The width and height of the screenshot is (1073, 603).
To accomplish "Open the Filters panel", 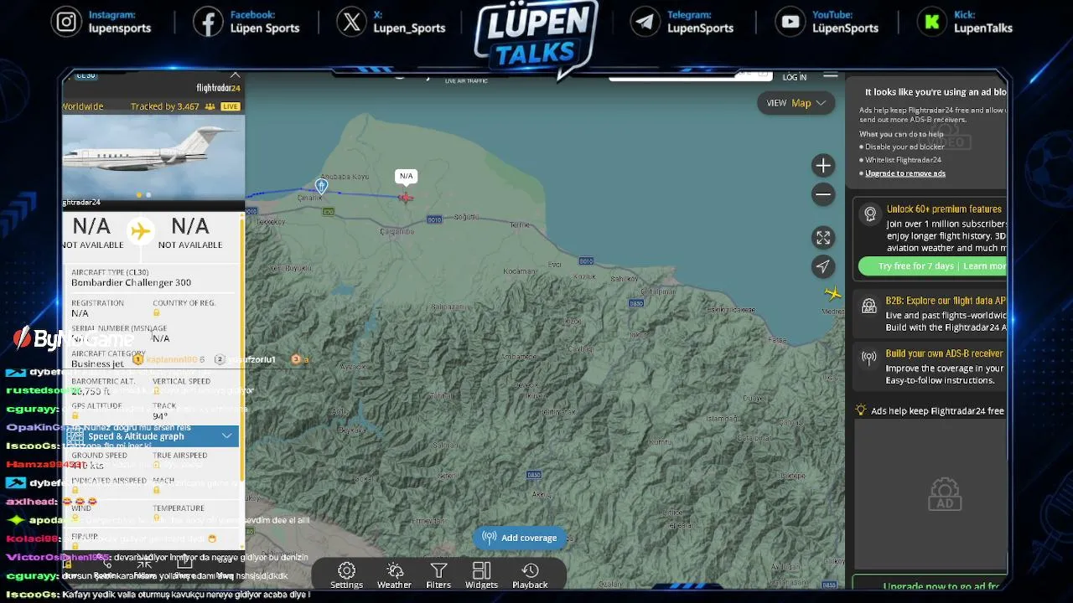I will 438,575.
